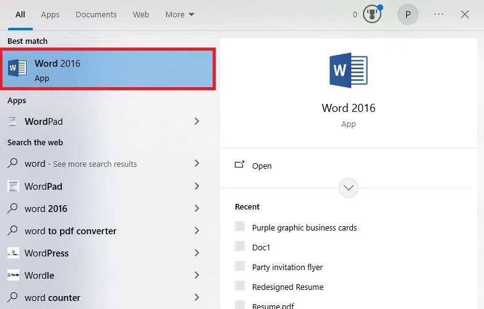Image resolution: width=484 pixels, height=309 pixels.
Task: Open the More dropdown filter
Action: (180, 14)
